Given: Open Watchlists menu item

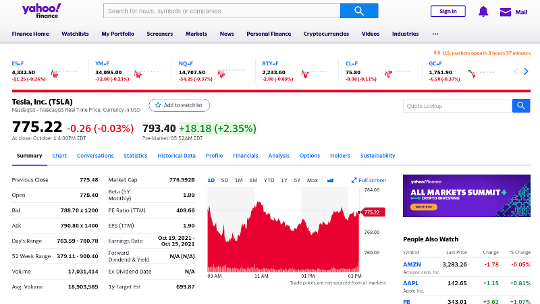Looking at the screenshot, I should click(x=75, y=34).
